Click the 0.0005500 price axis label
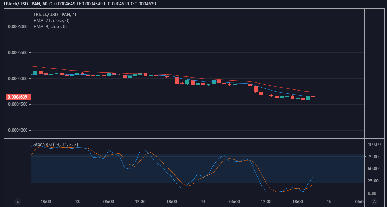This screenshot has width=387, height=207. point(18,52)
